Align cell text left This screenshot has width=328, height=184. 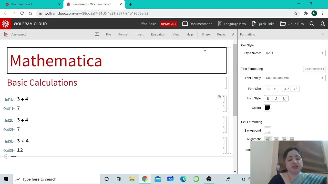(268, 139)
